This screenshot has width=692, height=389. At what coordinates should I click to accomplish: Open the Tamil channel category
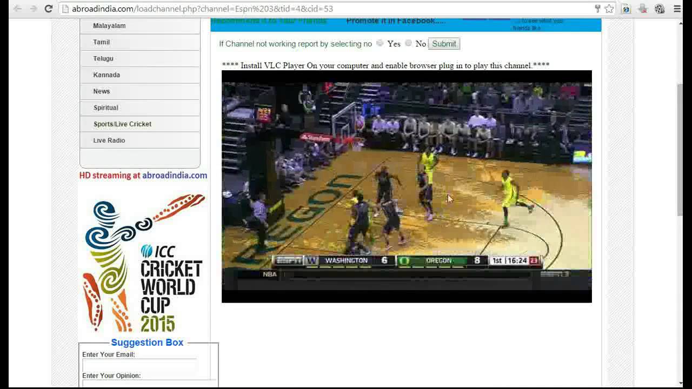[140, 42]
